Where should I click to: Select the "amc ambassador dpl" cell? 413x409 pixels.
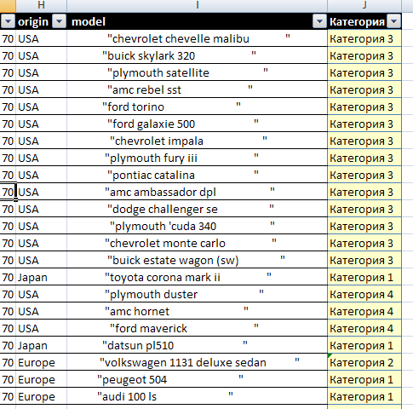pos(197,192)
